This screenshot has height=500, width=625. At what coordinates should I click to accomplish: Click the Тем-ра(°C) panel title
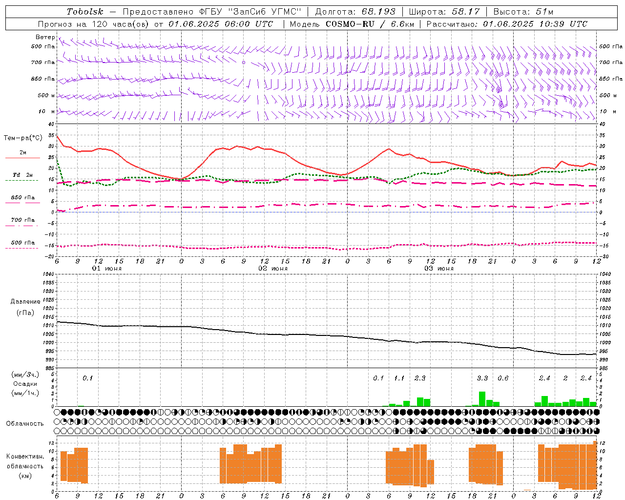click(23, 138)
